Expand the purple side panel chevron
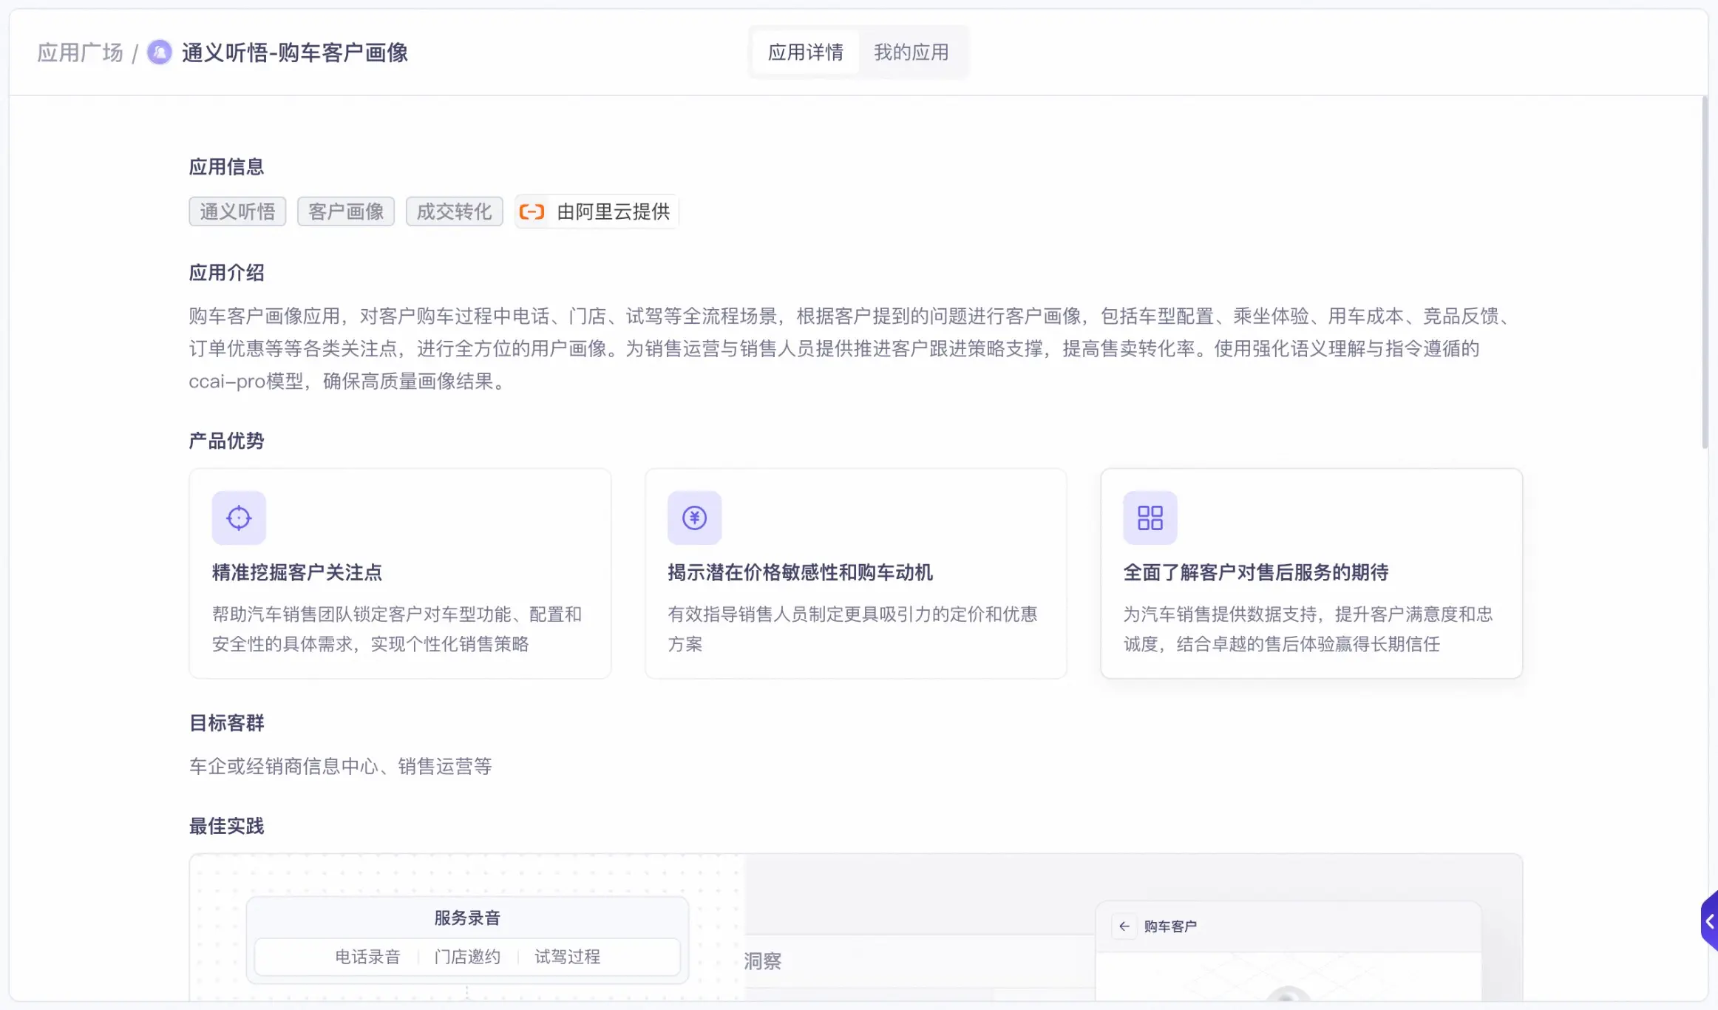 pyautogui.click(x=1708, y=921)
